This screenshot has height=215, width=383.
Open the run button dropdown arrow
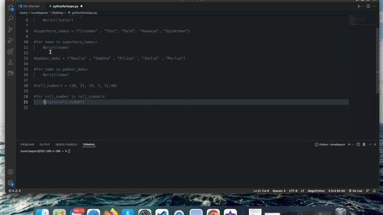[363, 7]
